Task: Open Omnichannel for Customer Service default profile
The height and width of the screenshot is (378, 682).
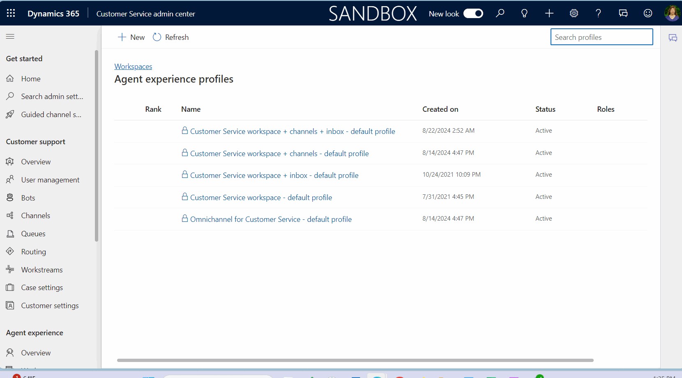Action: pos(271,219)
